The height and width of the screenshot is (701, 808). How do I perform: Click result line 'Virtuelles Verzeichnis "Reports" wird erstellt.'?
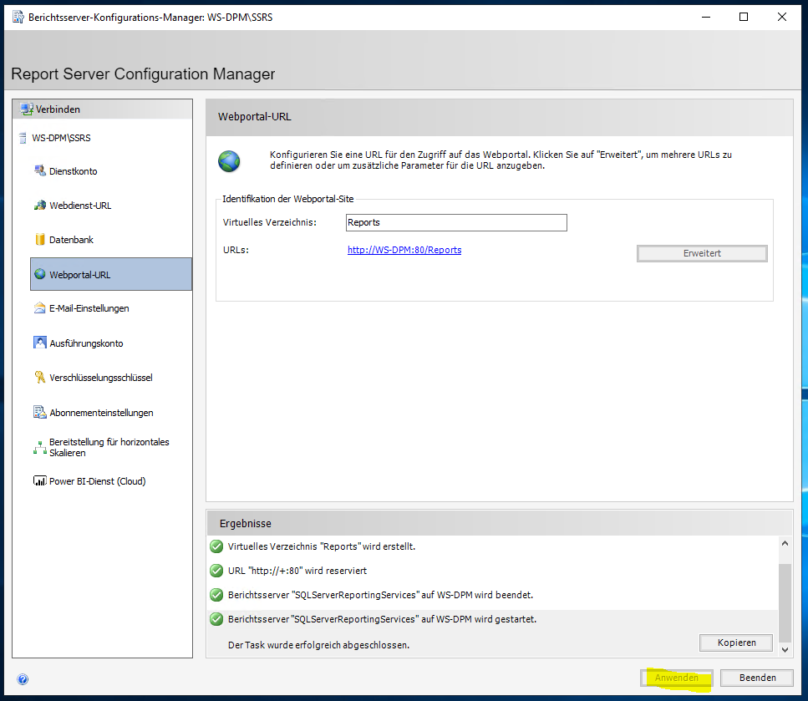tap(322, 546)
